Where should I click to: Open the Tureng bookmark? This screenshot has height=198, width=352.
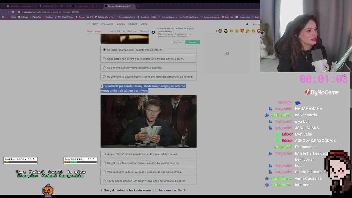[x=80, y=17]
